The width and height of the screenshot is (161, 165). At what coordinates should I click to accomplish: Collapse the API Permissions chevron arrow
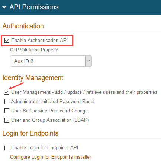pyautogui.click(x=4, y=7)
